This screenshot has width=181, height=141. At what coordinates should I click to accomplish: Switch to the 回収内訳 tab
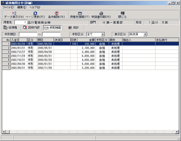tap(31, 28)
